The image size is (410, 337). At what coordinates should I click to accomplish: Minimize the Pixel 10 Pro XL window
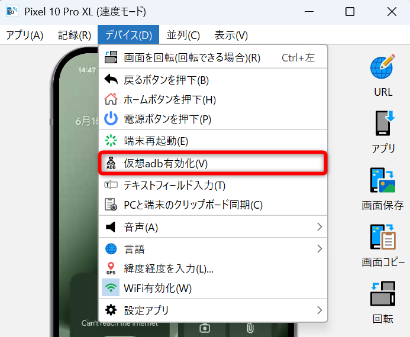[x=309, y=11]
